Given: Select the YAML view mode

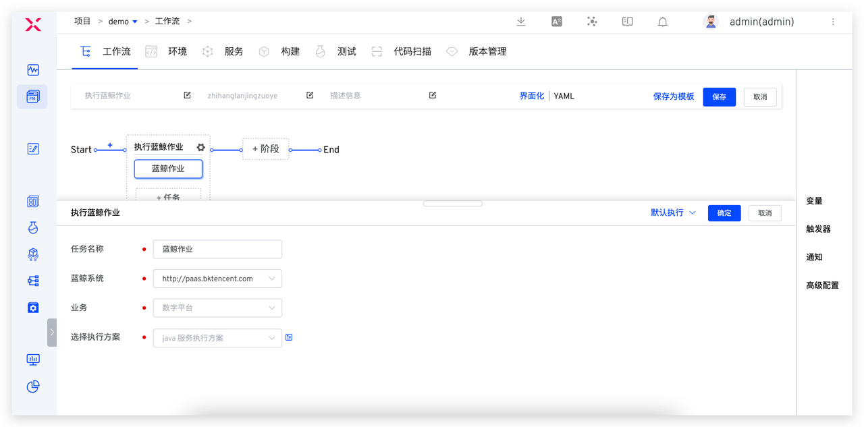Looking at the screenshot, I should coord(564,96).
